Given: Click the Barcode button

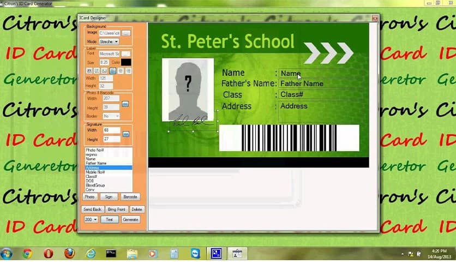Looking at the screenshot, I should pyautogui.click(x=130, y=197).
